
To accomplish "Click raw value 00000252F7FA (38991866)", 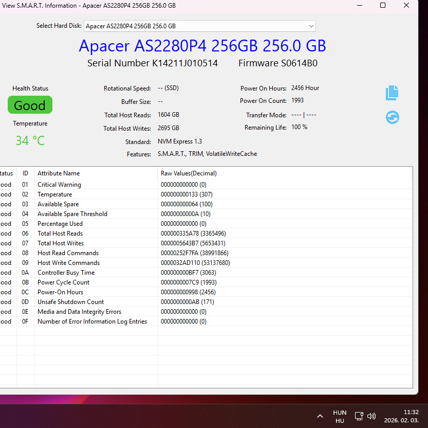I will [x=195, y=253].
